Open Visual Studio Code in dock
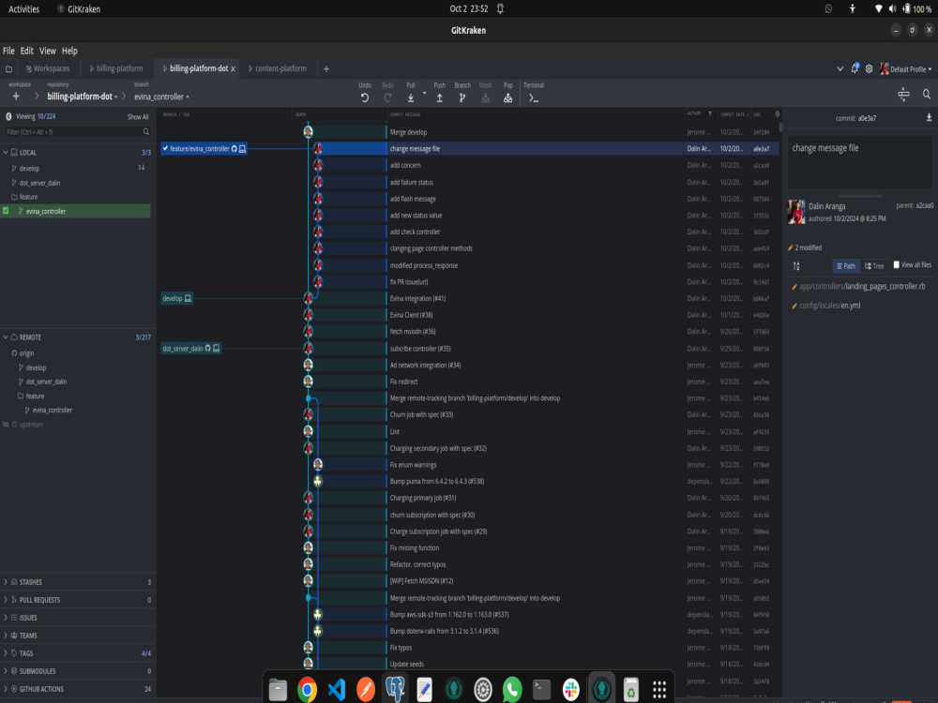The image size is (938, 703). coord(337,690)
